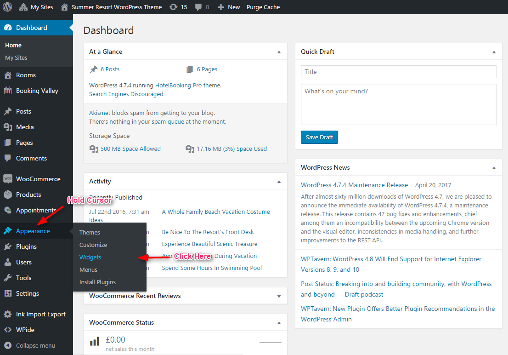
Task: Open the comments bubble icon in admin bar
Action: [x=198, y=7]
